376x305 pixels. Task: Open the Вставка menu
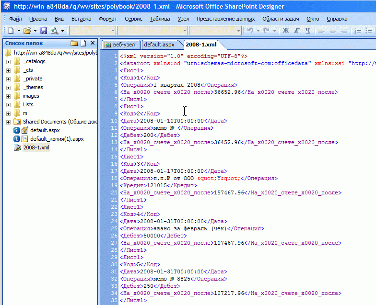(x=82, y=19)
